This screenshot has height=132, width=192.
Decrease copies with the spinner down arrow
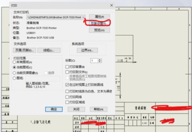coord(100,62)
